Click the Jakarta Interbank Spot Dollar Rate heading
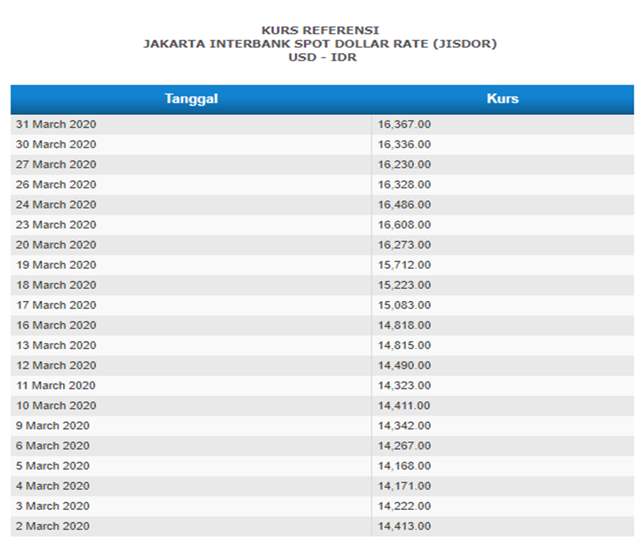 (x=321, y=44)
